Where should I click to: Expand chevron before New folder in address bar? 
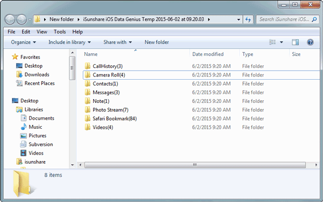pos(45,19)
